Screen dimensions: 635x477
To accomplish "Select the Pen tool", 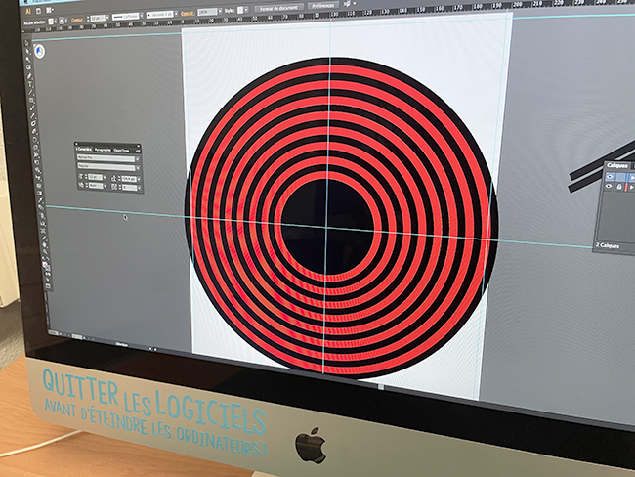I will [x=29, y=76].
